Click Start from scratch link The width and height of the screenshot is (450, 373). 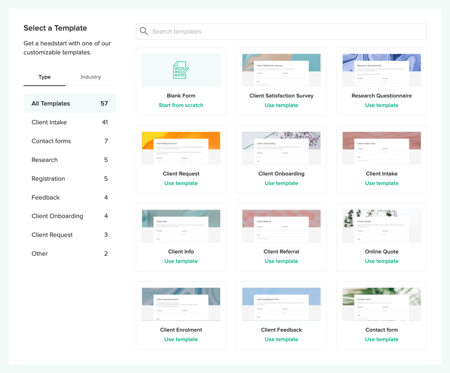181,105
